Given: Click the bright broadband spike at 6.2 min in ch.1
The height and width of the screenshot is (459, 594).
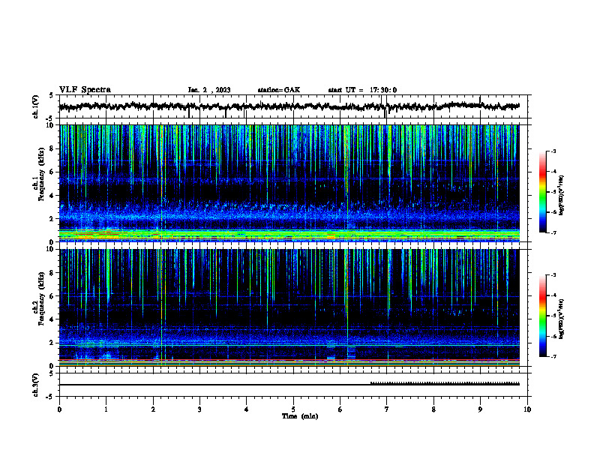Looking at the screenshot, I should (347, 181).
